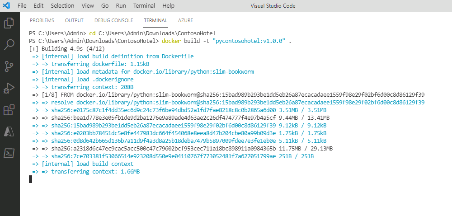Open the Terminal menu
The height and width of the screenshot is (216, 452).
144,6
